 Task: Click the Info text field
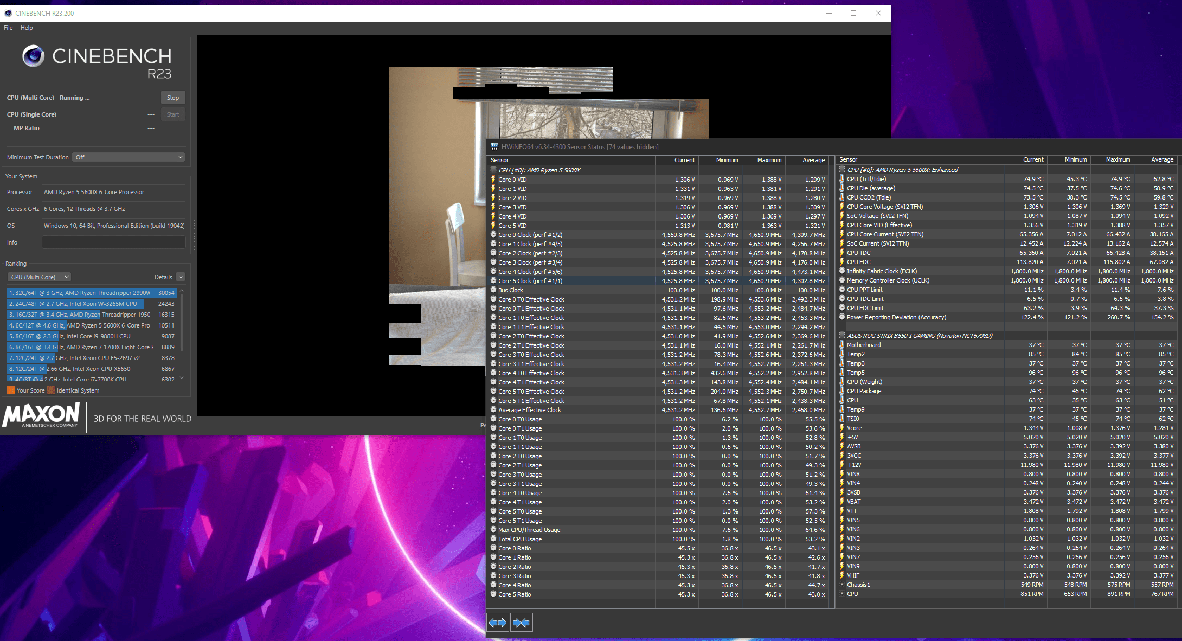click(x=114, y=242)
